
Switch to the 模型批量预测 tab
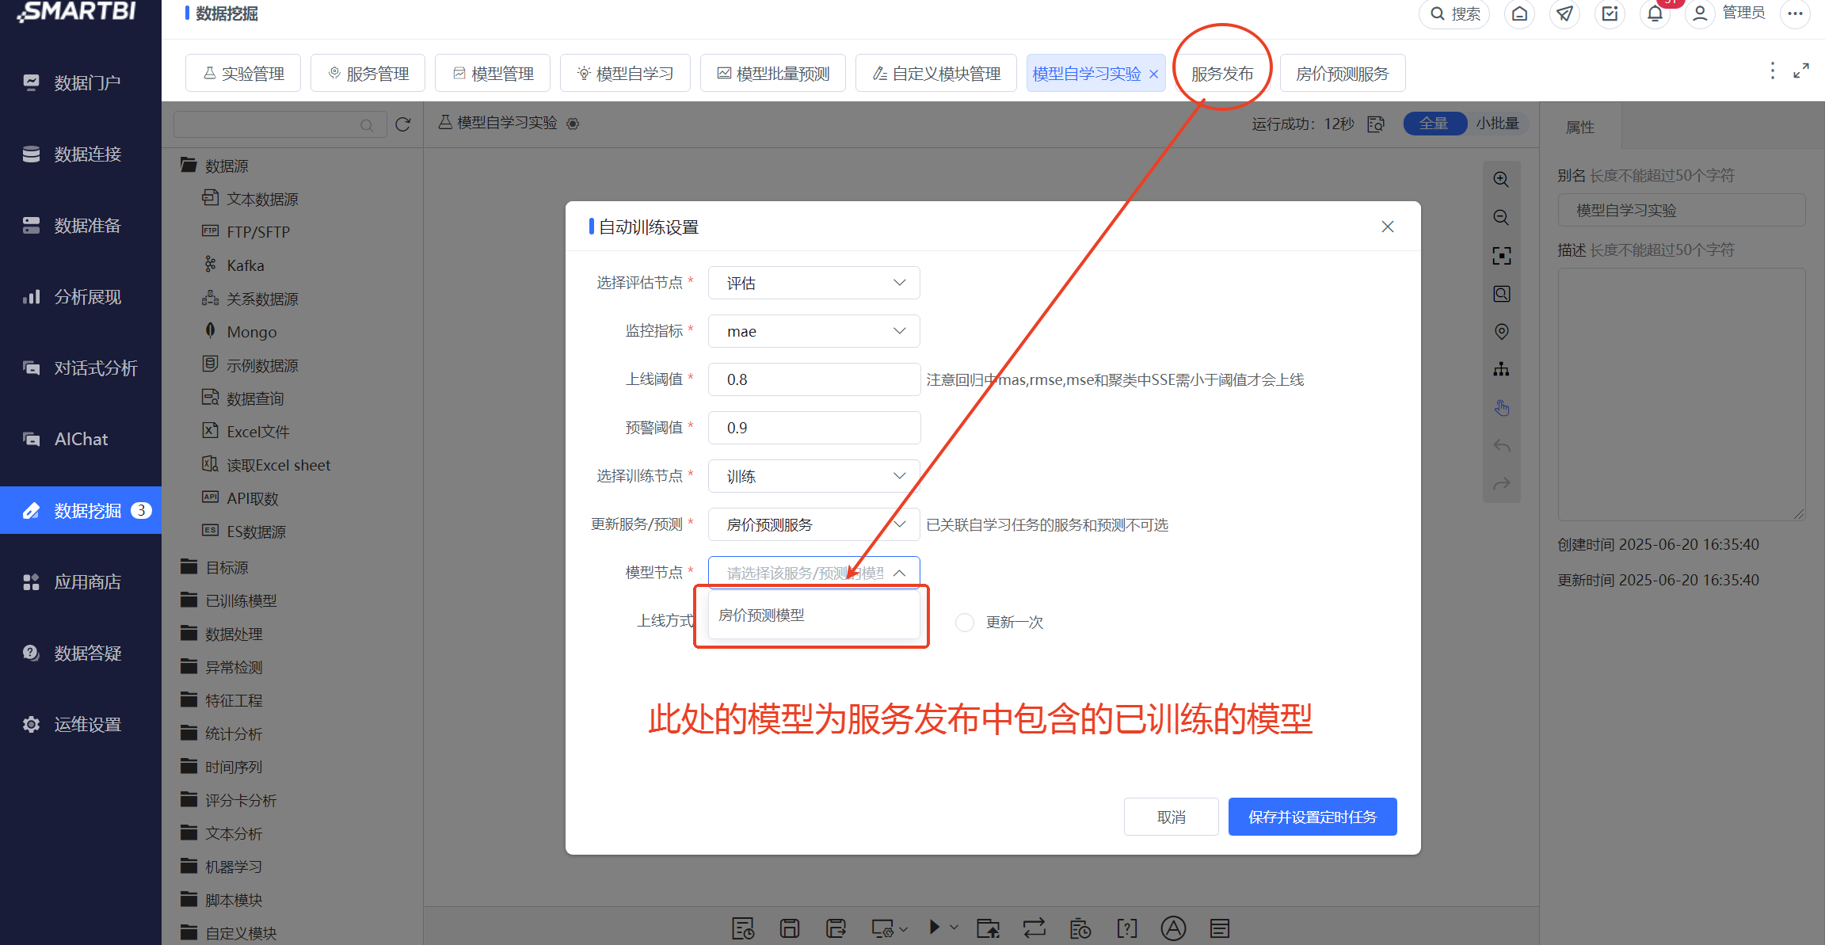tap(773, 73)
